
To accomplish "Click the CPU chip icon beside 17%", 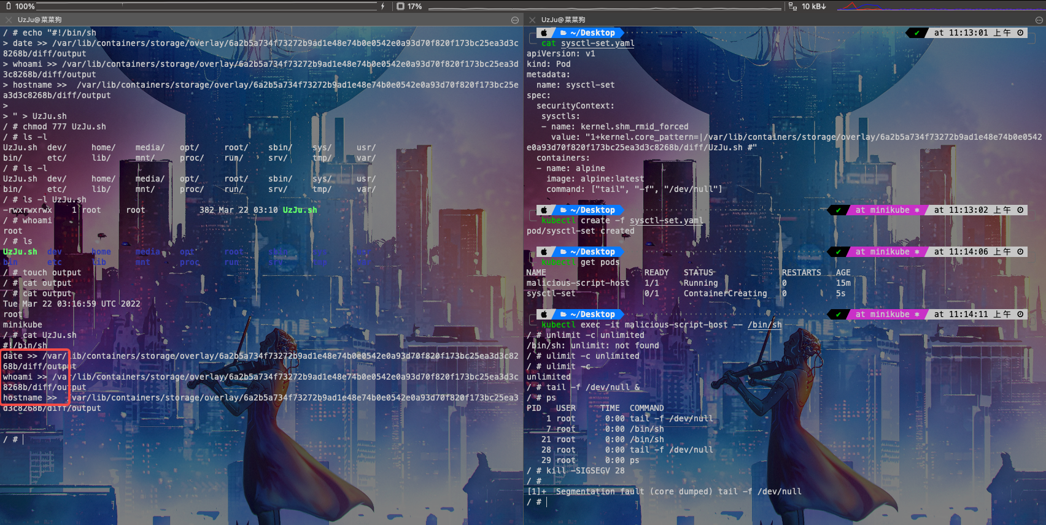I will (x=400, y=6).
